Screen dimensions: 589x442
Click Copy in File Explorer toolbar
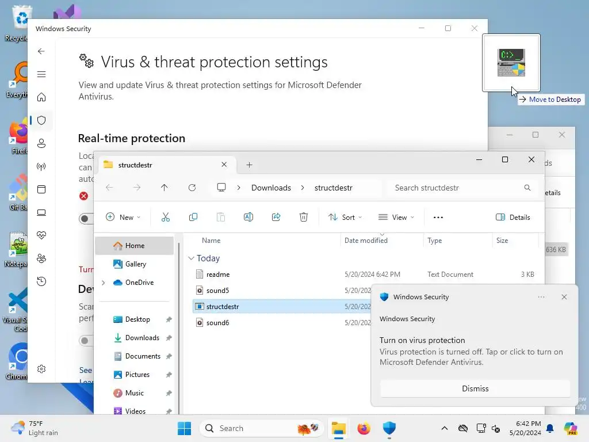pyautogui.click(x=193, y=217)
